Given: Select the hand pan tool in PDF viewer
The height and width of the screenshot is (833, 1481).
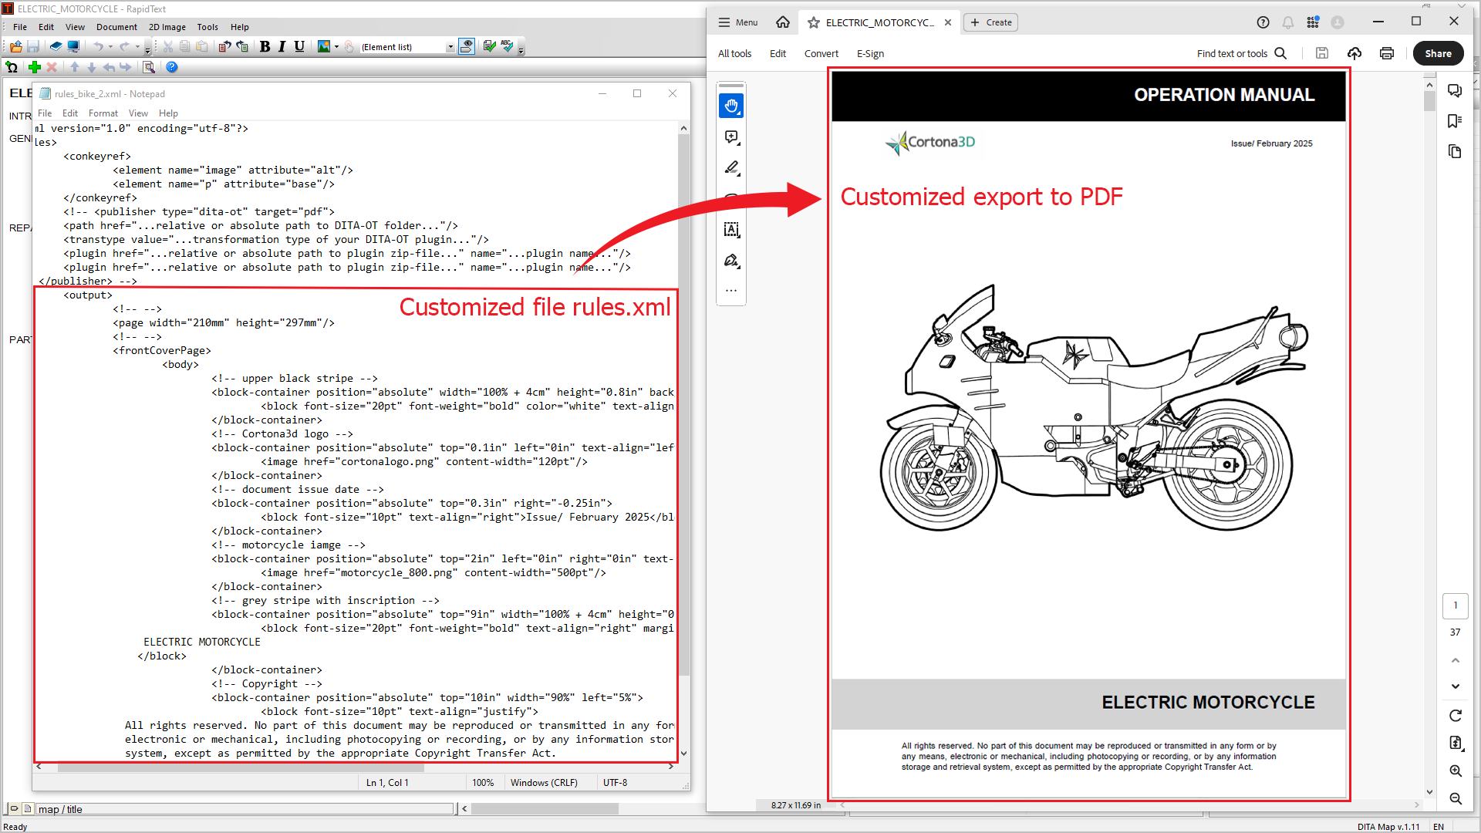Looking at the screenshot, I should [x=731, y=106].
